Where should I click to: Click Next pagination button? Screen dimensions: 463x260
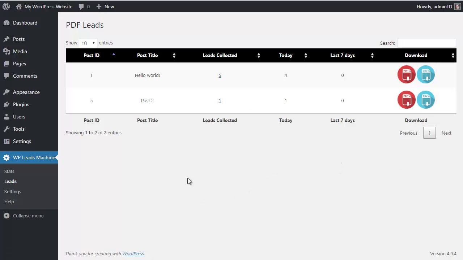tap(446, 133)
